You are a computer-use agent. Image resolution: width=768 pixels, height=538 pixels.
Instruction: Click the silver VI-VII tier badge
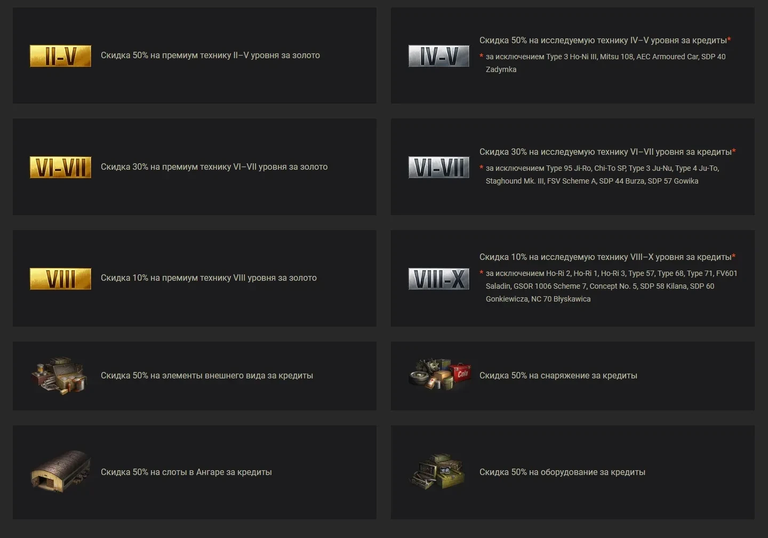pyautogui.click(x=439, y=167)
